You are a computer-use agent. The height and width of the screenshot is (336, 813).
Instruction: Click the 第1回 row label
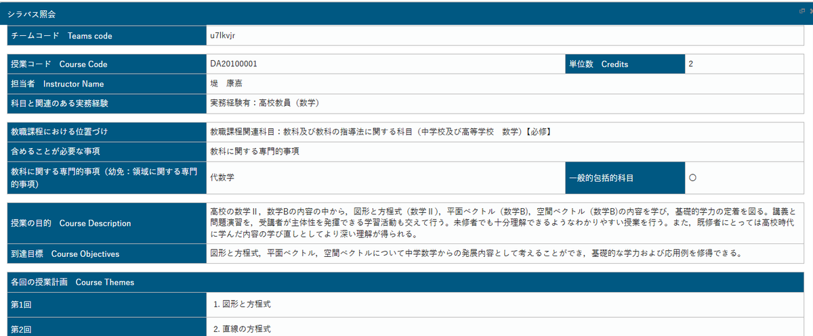21,305
